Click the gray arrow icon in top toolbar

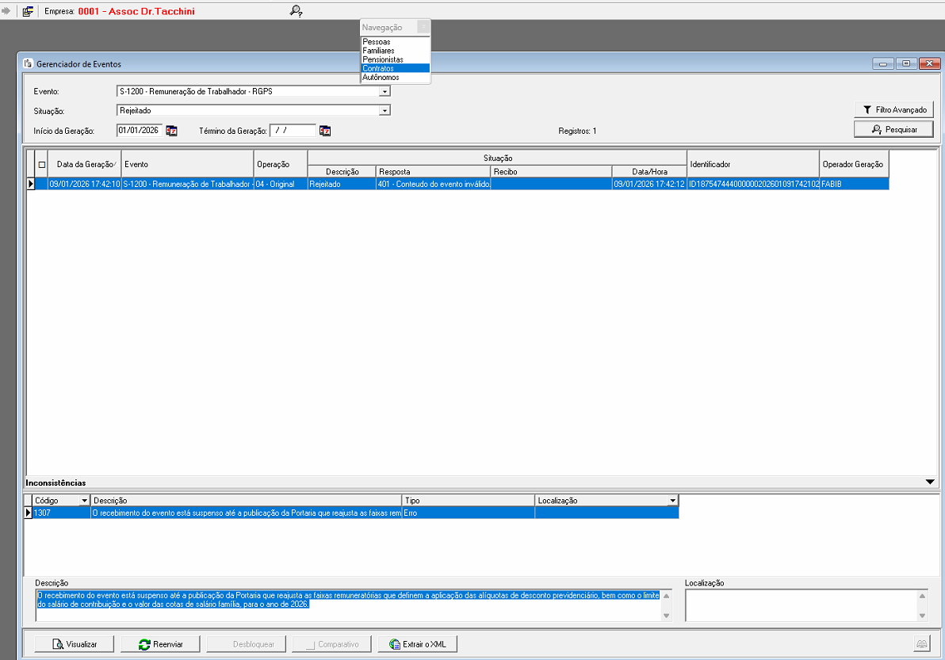pos(6,11)
